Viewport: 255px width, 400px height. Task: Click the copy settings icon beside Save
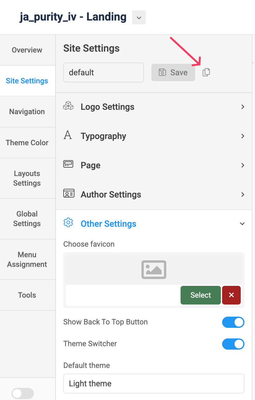click(206, 72)
